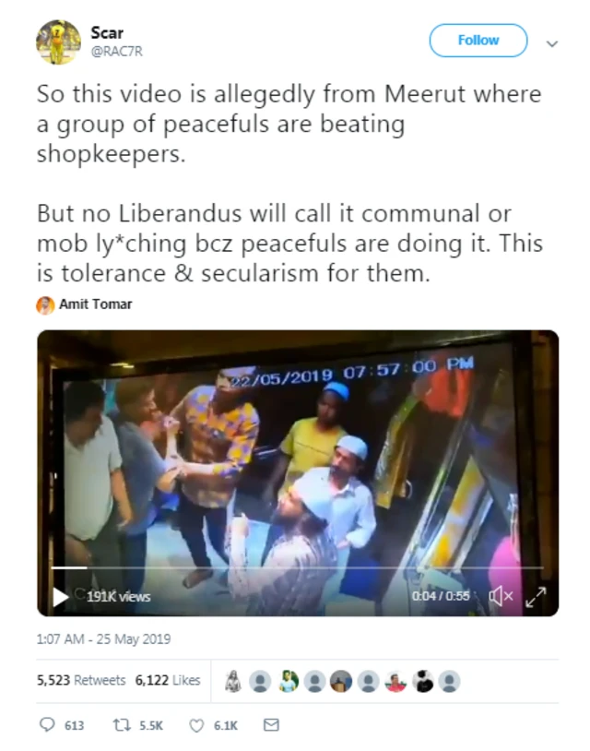Image resolution: width=590 pixels, height=751 pixels.
Task: Click the reply speech bubble icon
Action: pos(47,724)
